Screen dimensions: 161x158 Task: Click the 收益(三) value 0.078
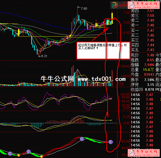pos(150,90)
